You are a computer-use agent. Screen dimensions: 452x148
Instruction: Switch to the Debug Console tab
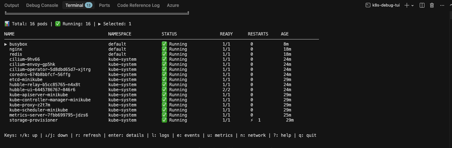tap(42, 5)
